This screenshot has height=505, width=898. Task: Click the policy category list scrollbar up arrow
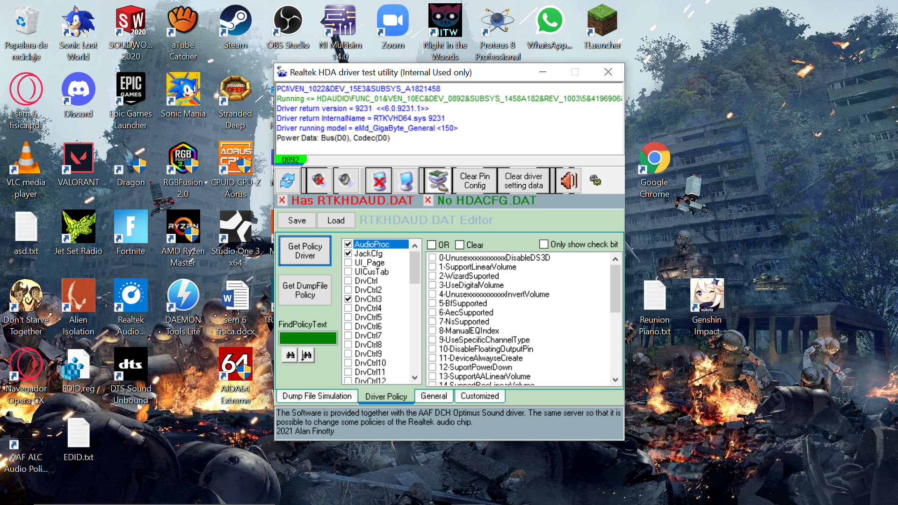click(414, 245)
